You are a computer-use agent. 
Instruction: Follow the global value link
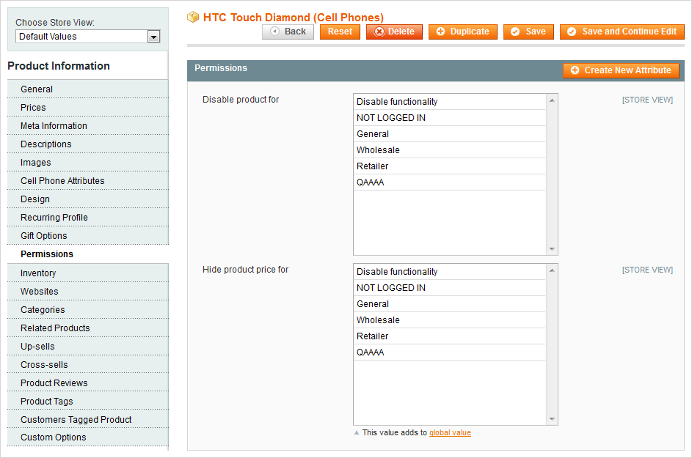point(450,433)
